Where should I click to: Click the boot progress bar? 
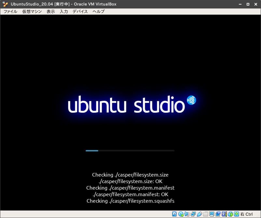click(x=130, y=150)
